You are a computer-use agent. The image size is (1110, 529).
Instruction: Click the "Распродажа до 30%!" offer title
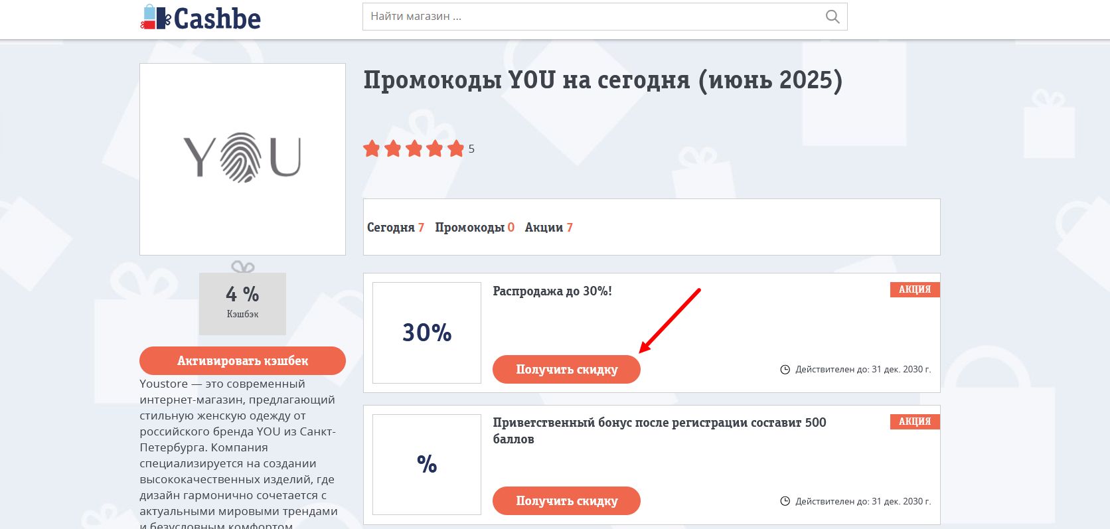tap(552, 291)
